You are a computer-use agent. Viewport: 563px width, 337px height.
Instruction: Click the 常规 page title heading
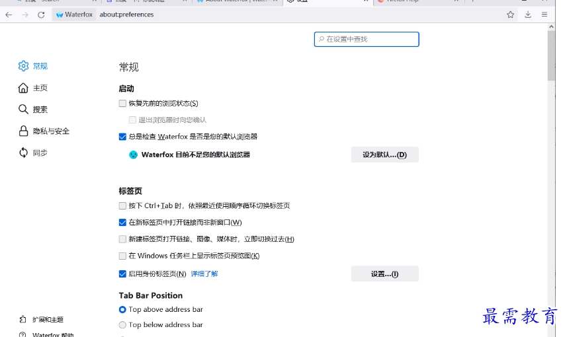click(128, 67)
